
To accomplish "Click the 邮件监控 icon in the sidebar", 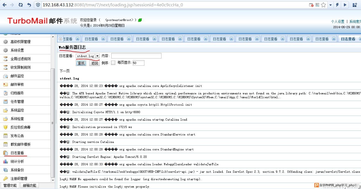I will [5, 76].
